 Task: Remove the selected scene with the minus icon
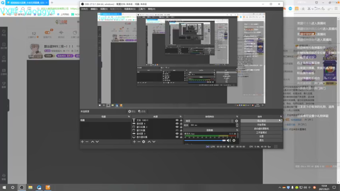pyautogui.click(x=87, y=142)
